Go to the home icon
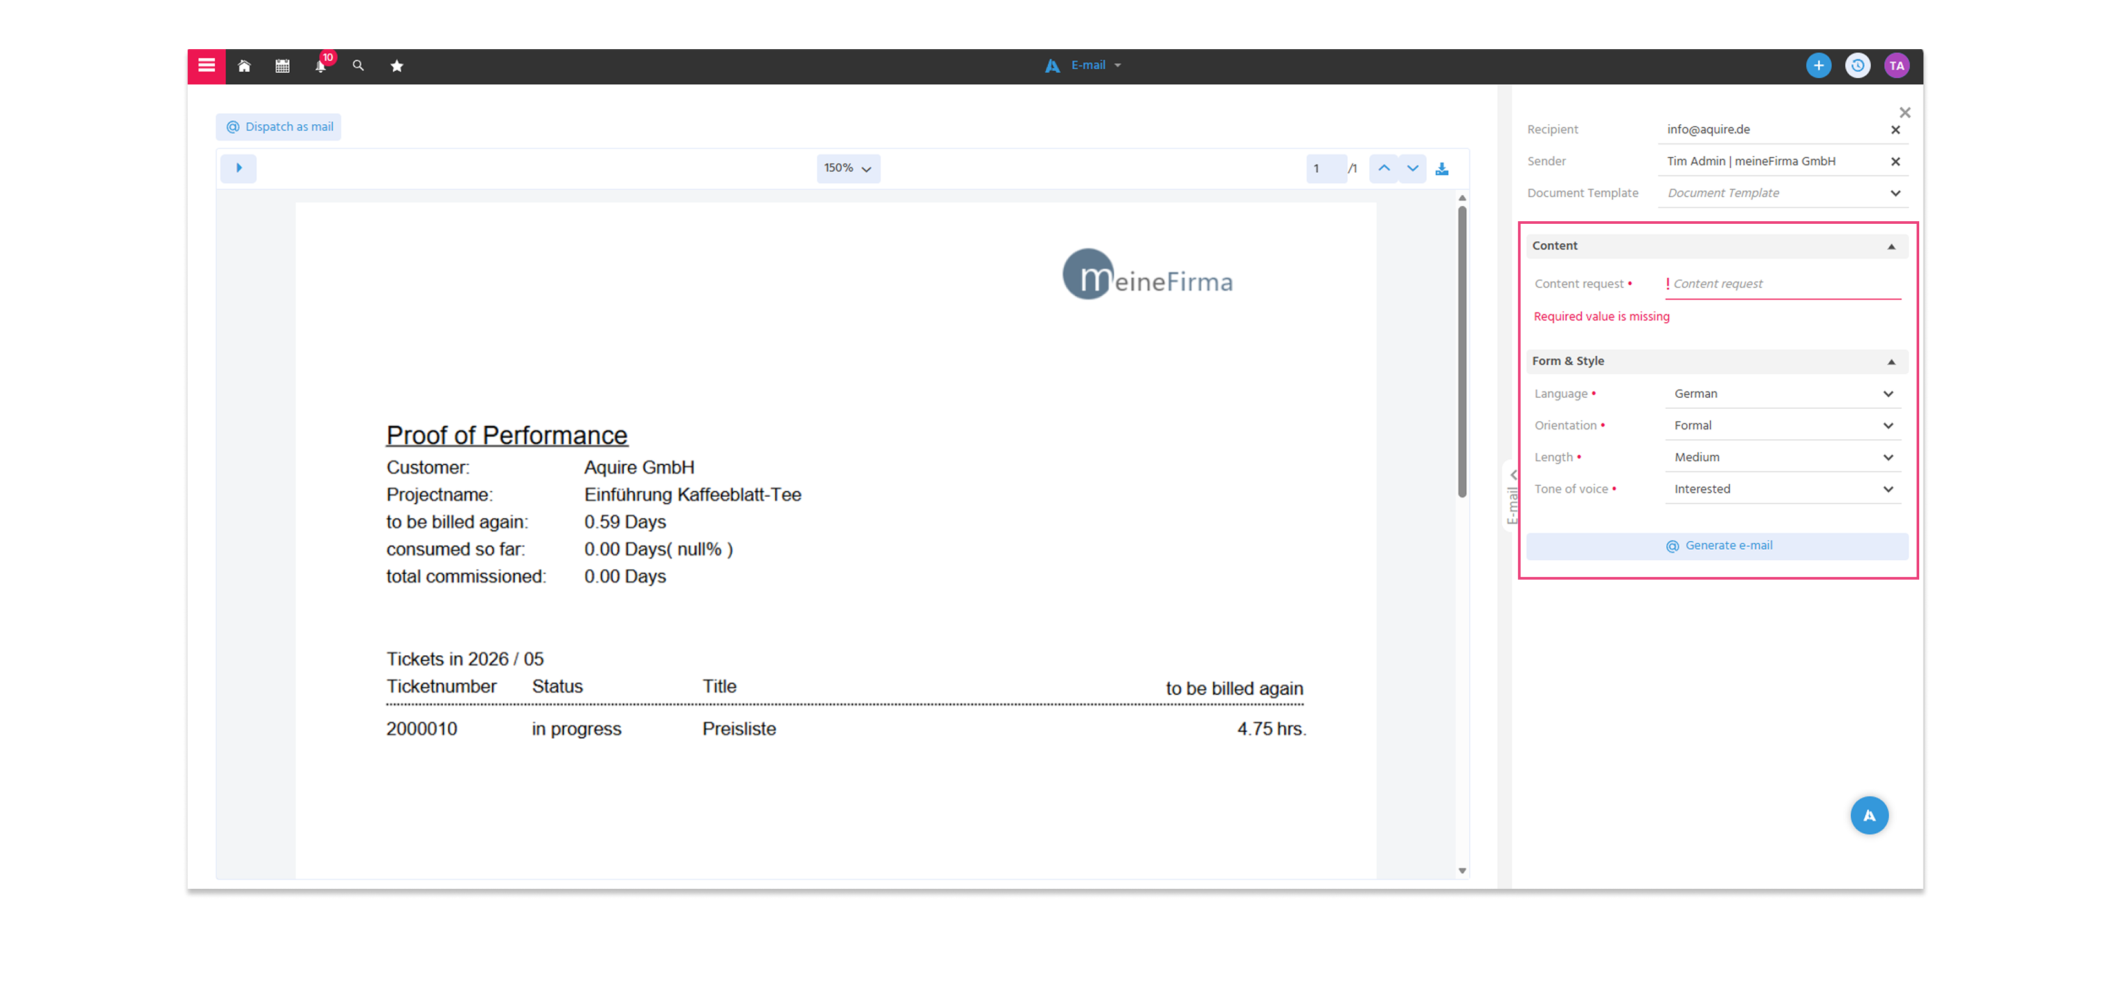 (x=245, y=65)
